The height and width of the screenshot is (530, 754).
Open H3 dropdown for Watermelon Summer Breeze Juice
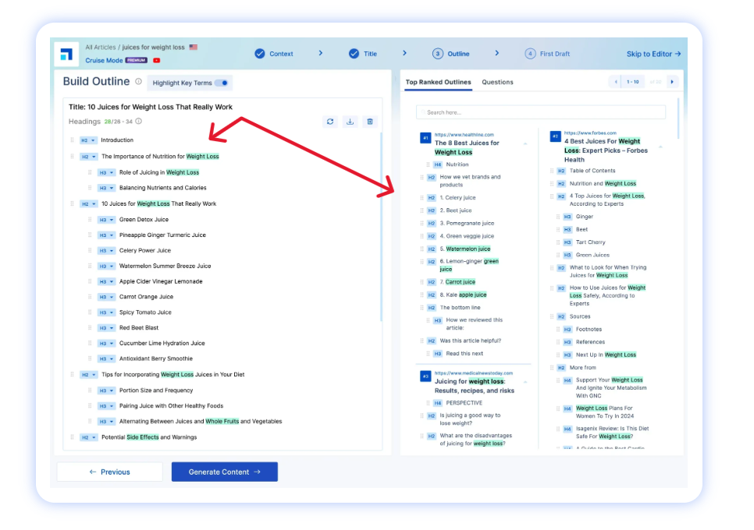(106, 266)
